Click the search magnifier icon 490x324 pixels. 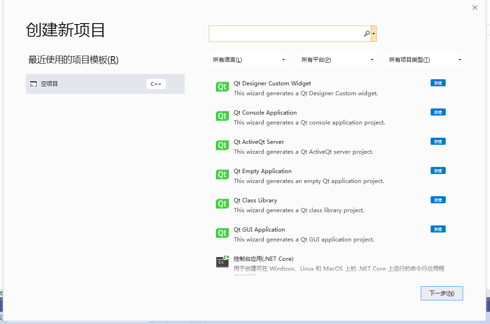pyautogui.click(x=367, y=33)
